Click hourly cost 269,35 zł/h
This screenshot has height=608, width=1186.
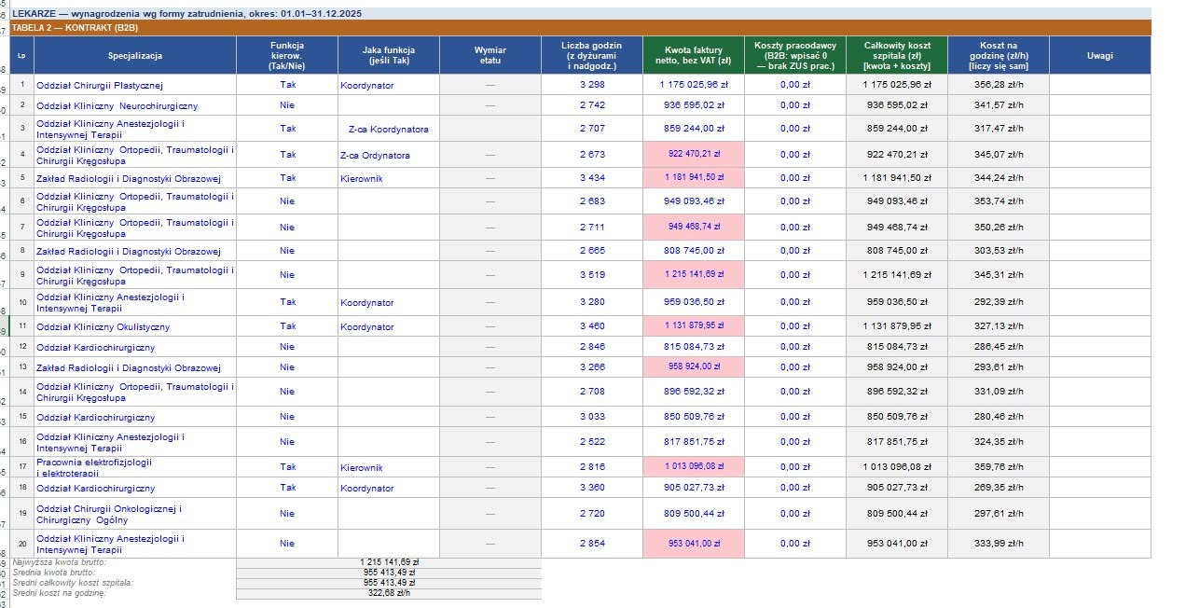(x=999, y=488)
